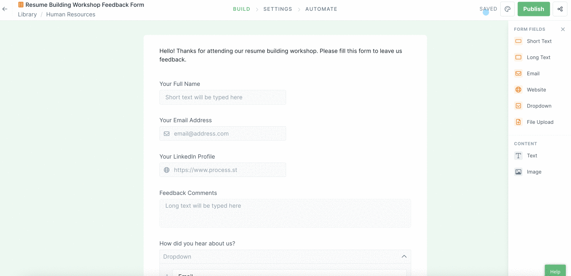Publish the feedback form

coord(533,8)
